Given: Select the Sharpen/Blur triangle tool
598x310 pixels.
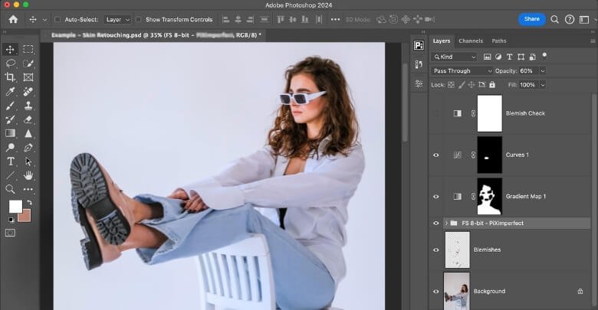Looking at the screenshot, I should 28,133.
